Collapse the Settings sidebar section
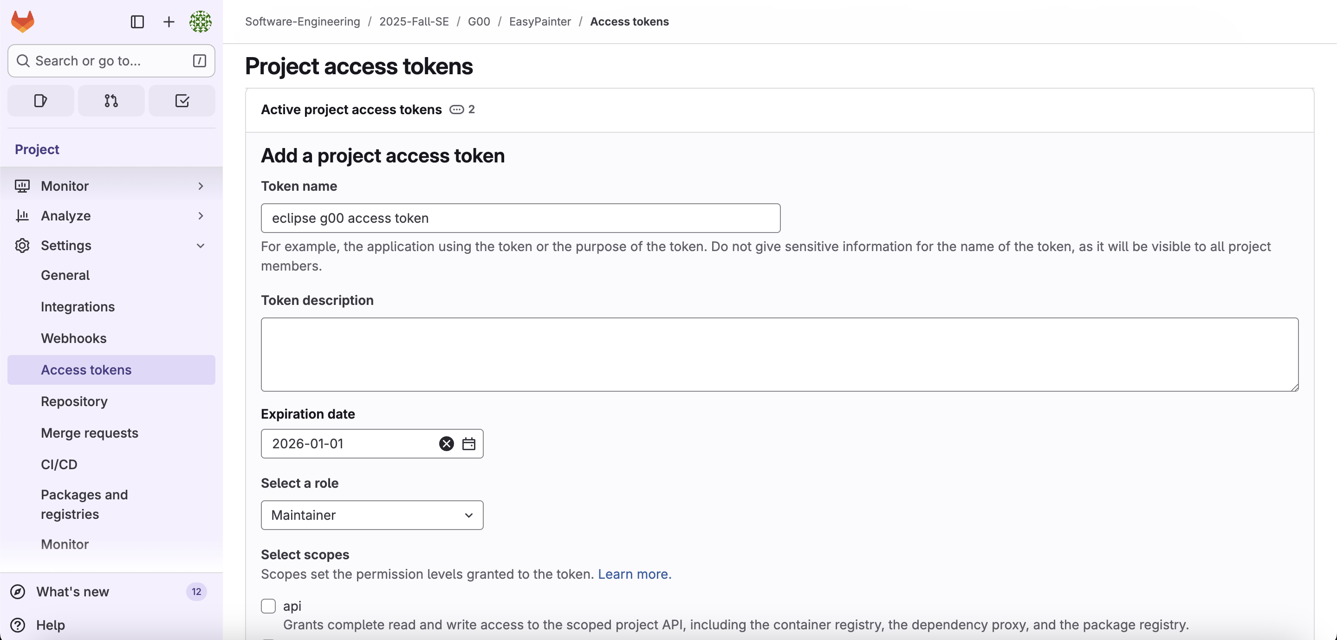This screenshot has height=640, width=1337. pos(111,246)
